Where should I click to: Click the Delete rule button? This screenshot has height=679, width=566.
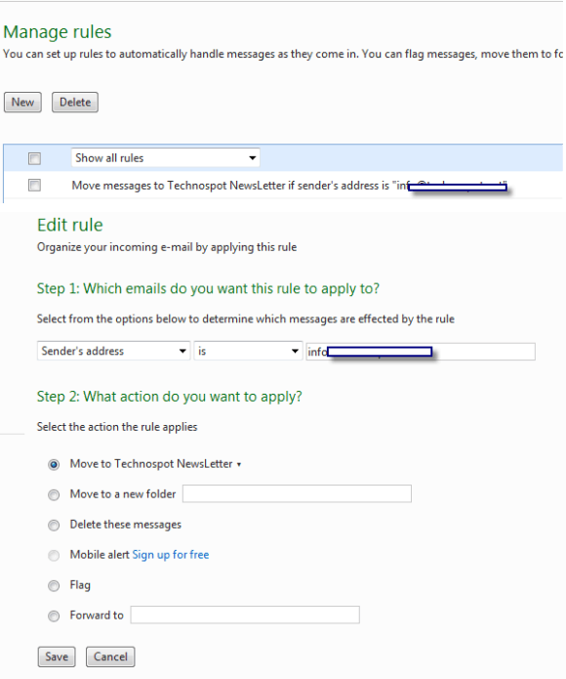75,103
